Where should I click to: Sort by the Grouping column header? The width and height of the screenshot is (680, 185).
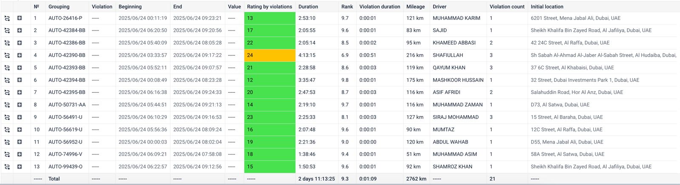tap(59, 6)
